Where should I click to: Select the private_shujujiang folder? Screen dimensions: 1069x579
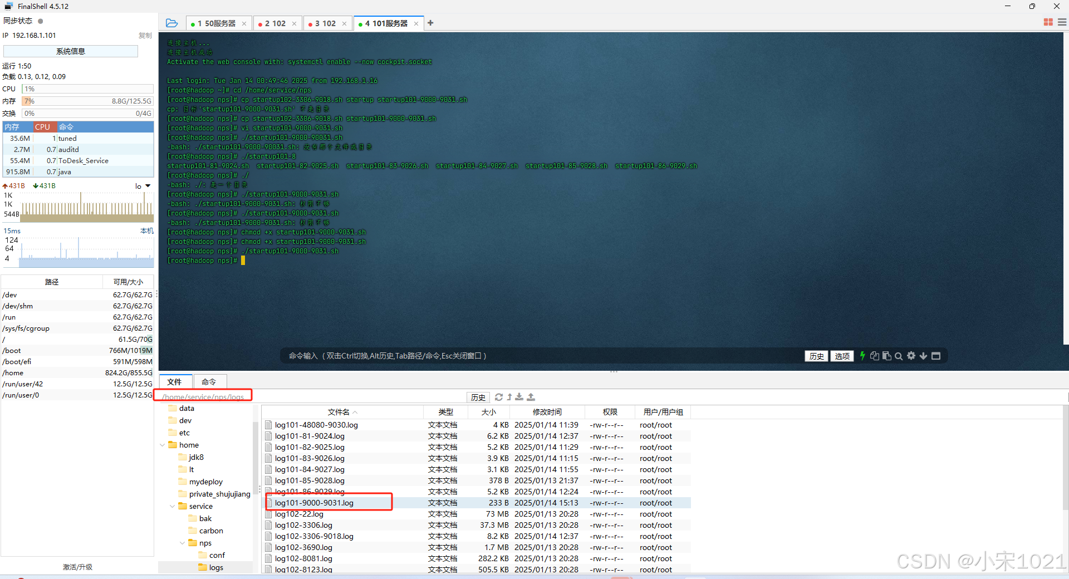point(215,494)
